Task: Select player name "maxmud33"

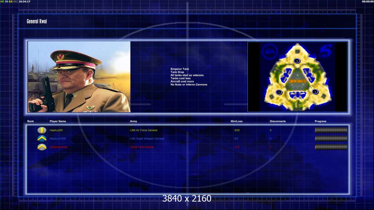Action: click(x=56, y=130)
